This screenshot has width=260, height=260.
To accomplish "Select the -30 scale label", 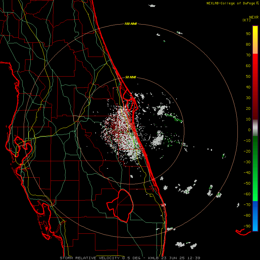I will [x=247, y=162].
